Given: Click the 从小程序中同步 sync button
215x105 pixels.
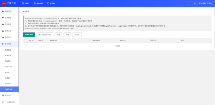Looking at the screenshot, I should pos(45,35).
